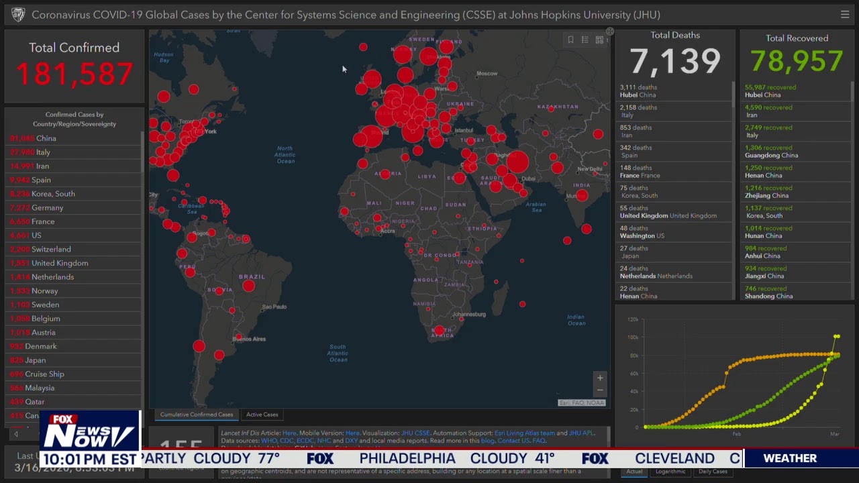859x483 pixels.
Task: Open the map bookmarks icon
Action: pyautogui.click(x=570, y=40)
